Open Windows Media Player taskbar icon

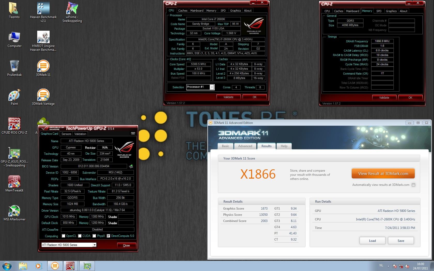(38, 266)
